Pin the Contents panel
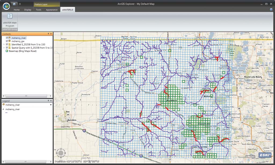This screenshot has width=275, height=165. 48,34
